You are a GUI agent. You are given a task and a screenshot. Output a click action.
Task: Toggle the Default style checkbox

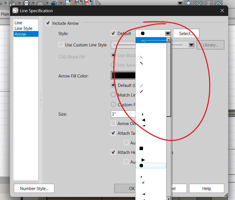113,33
